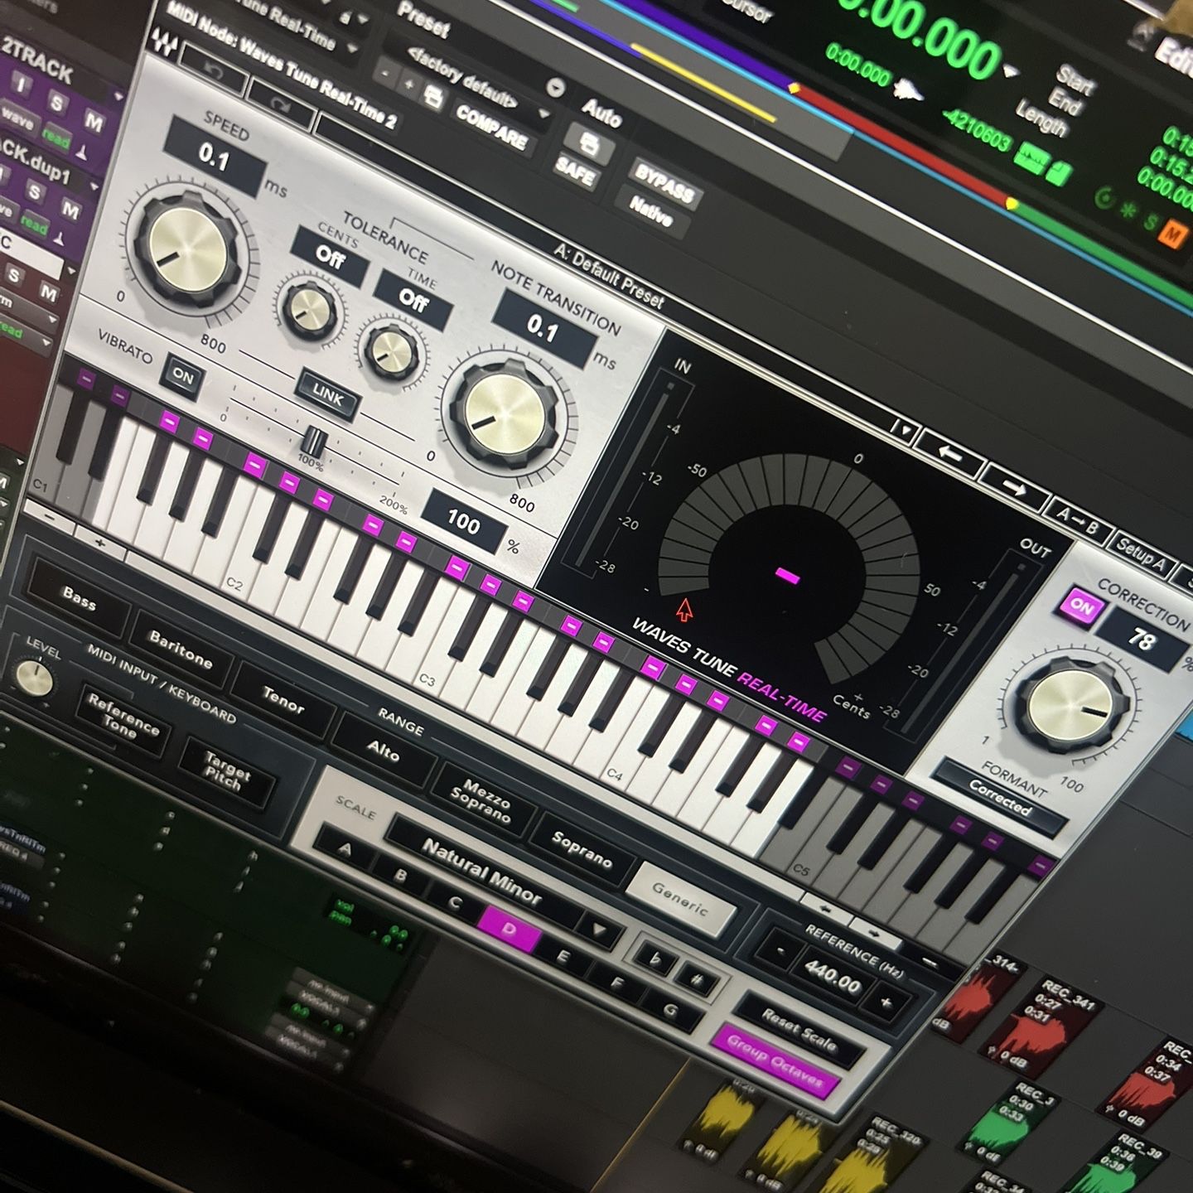Click the Reset Scale button

pyautogui.click(x=799, y=1031)
